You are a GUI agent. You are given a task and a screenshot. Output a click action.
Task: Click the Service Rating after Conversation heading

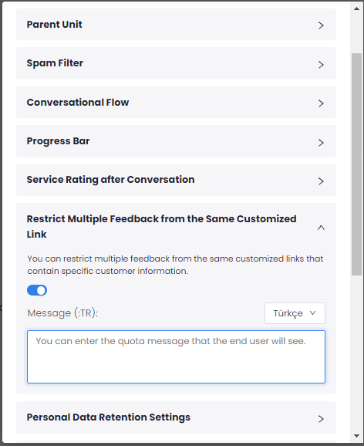[110, 180]
